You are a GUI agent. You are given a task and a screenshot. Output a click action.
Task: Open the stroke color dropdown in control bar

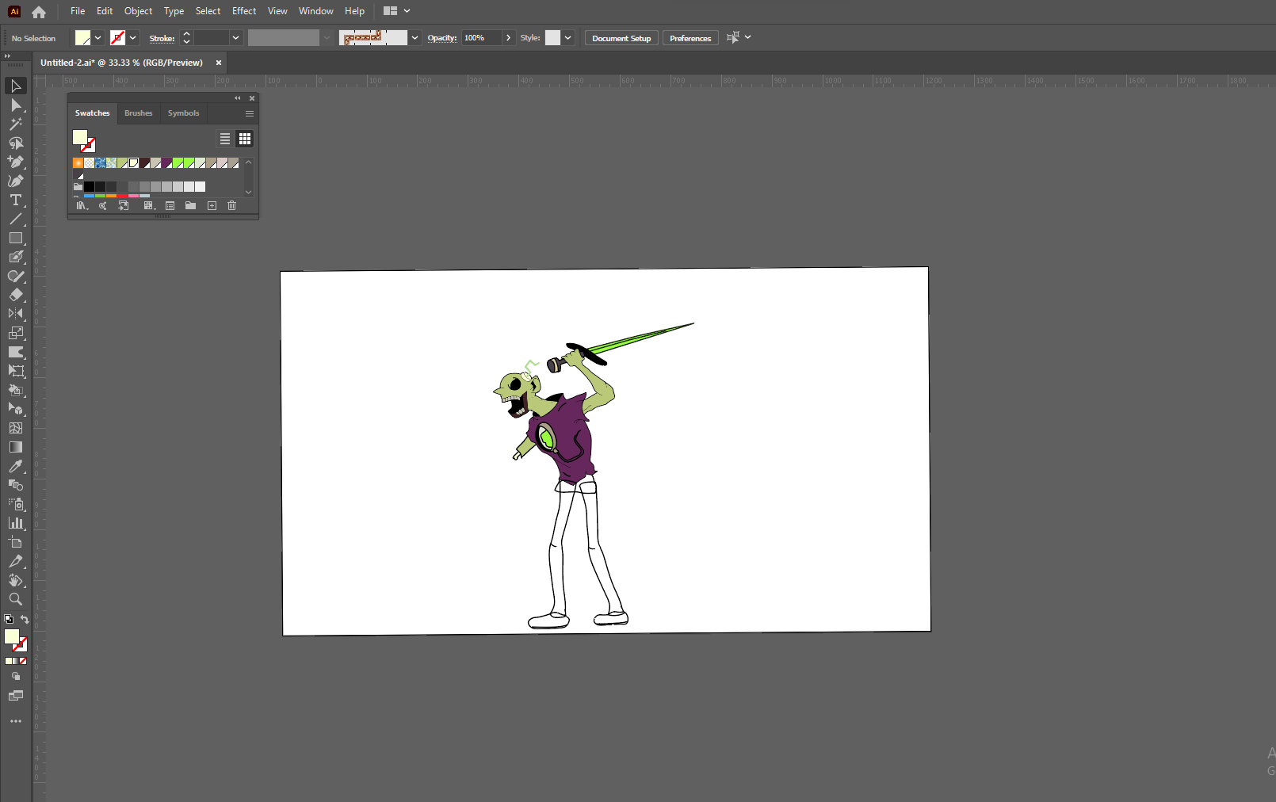(133, 38)
